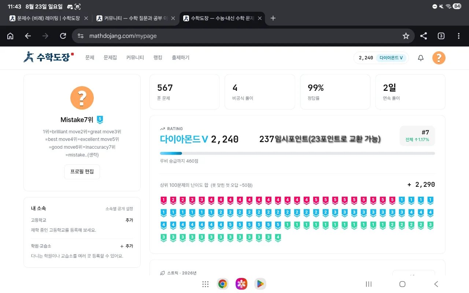Screen dimensions: 469x293
Task: Bookmark this page with the star icon
Action: coord(406,36)
